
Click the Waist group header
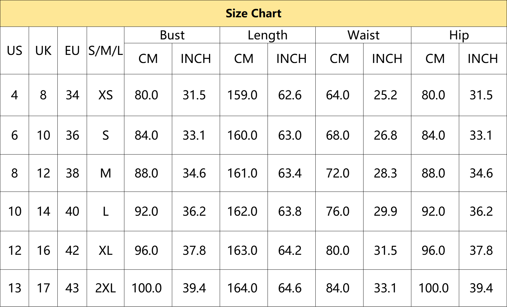click(363, 35)
